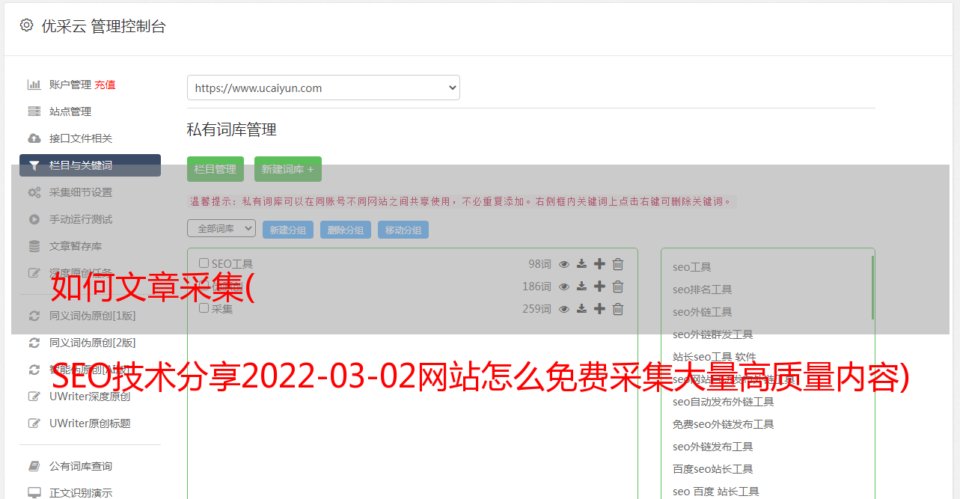This screenshot has width=960, height=499.
Task: Click the download icon in the 采集 row
Action: 581,309
